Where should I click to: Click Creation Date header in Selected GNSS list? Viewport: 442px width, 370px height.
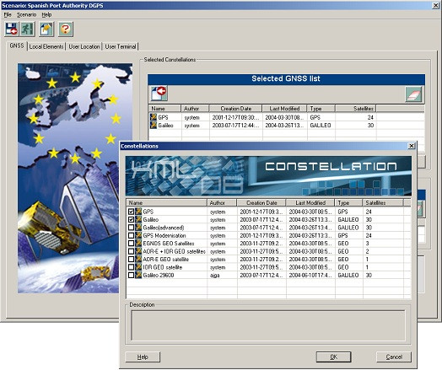click(x=235, y=109)
